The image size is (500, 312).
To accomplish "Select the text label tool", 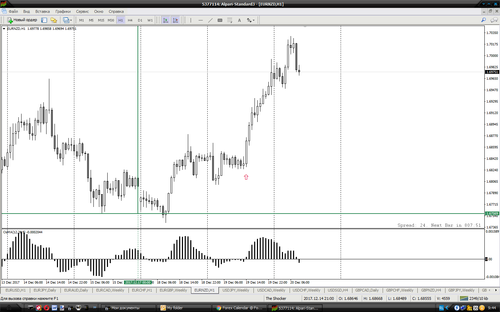I will point(239,20).
